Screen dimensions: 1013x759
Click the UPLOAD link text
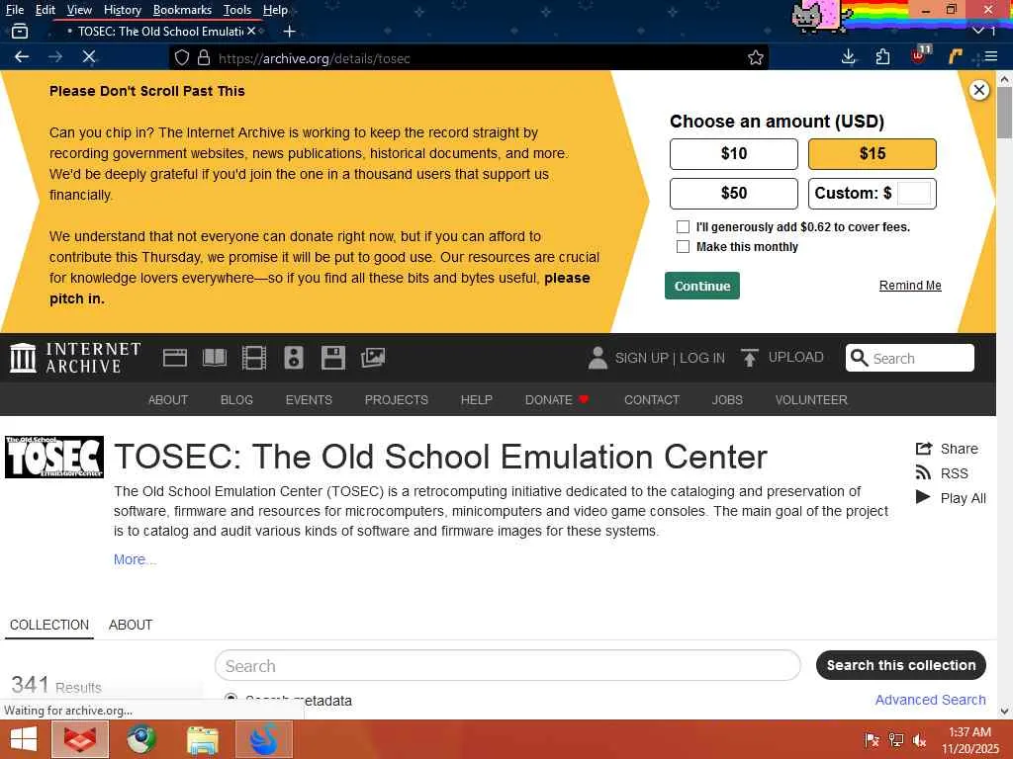coord(796,357)
